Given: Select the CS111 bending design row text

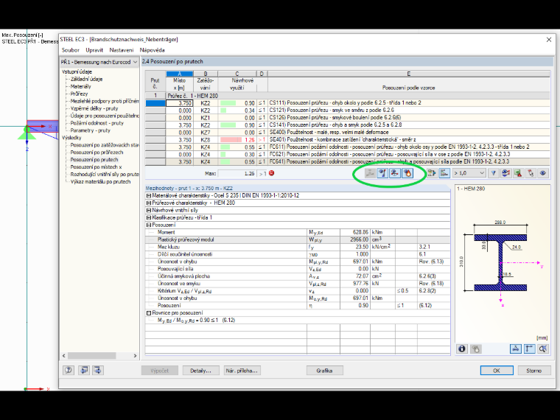Looking at the screenshot, I should (345, 103).
